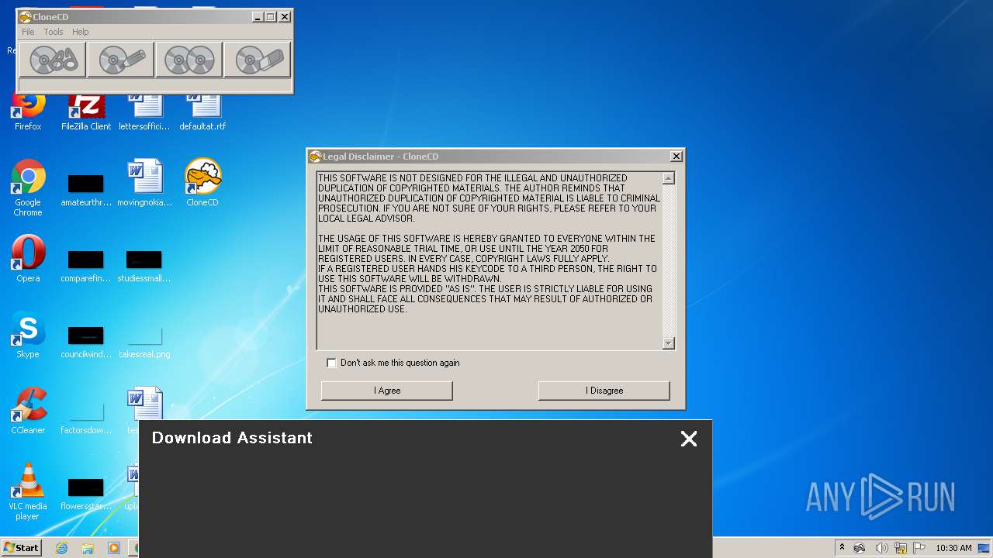Select the studiessmall desktop file
This screenshot has height=558, width=993.
(x=144, y=266)
